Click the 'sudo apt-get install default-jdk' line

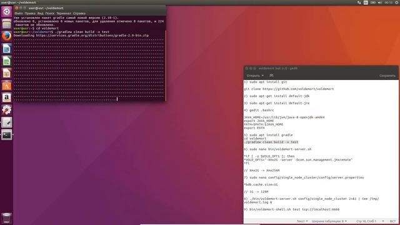[x=276, y=96]
